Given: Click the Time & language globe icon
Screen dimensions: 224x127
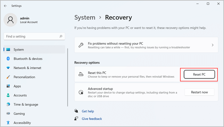Looking at the screenshot, I should 8,104.
